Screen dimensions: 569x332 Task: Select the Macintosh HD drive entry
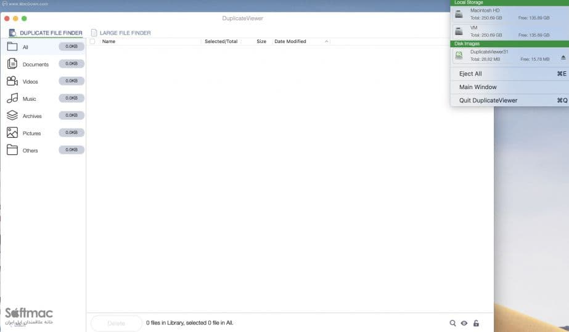pyautogui.click(x=509, y=14)
